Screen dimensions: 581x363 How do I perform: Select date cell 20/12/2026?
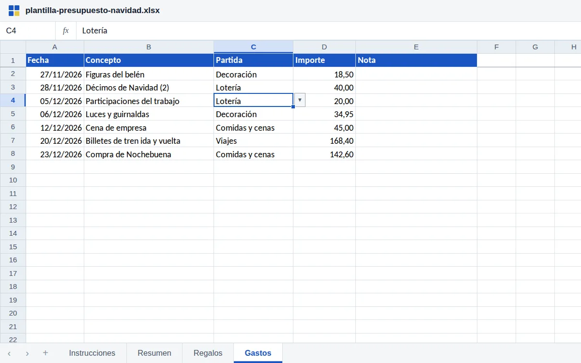(55, 140)
